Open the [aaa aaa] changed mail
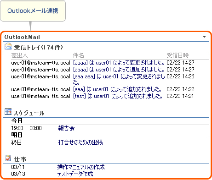The image size is (212, 180). coord(119,79)
